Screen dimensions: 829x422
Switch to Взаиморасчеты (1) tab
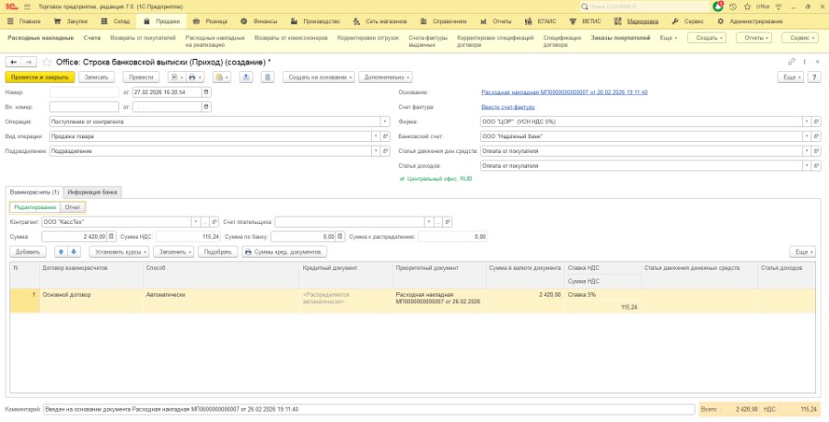[x=34, y=193]
